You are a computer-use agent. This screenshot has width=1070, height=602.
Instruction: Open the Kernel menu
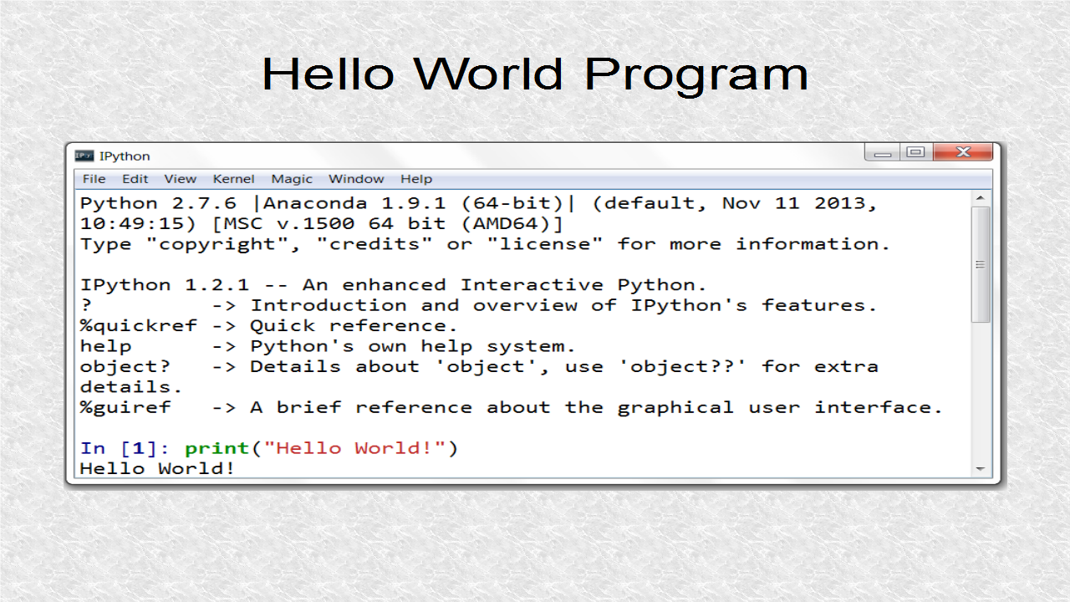233,178
